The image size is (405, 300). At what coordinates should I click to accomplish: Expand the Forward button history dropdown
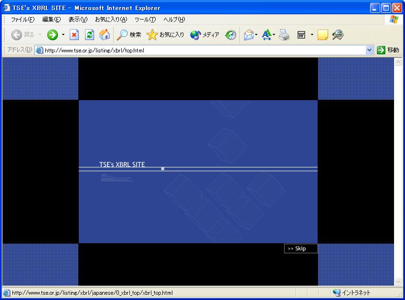(x=63, y=35)
